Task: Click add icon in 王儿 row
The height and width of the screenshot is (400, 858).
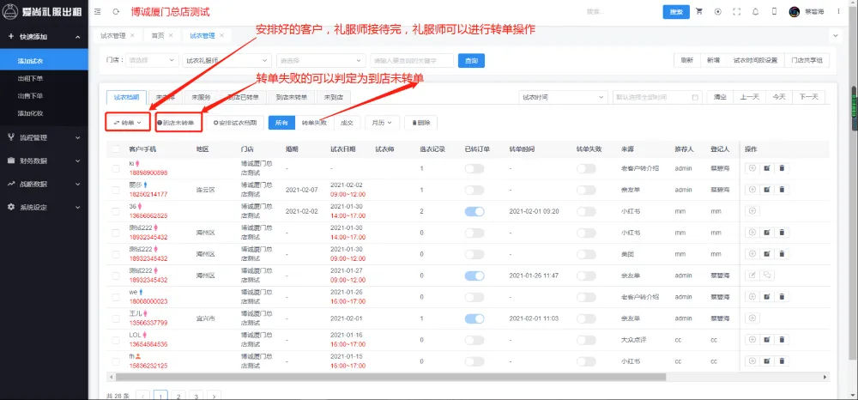Action: click(752, 318)
